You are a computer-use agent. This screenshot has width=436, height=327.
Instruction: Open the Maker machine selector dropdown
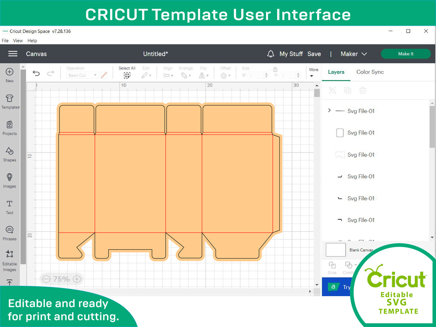pyautogui.click(x=354, y=54)
